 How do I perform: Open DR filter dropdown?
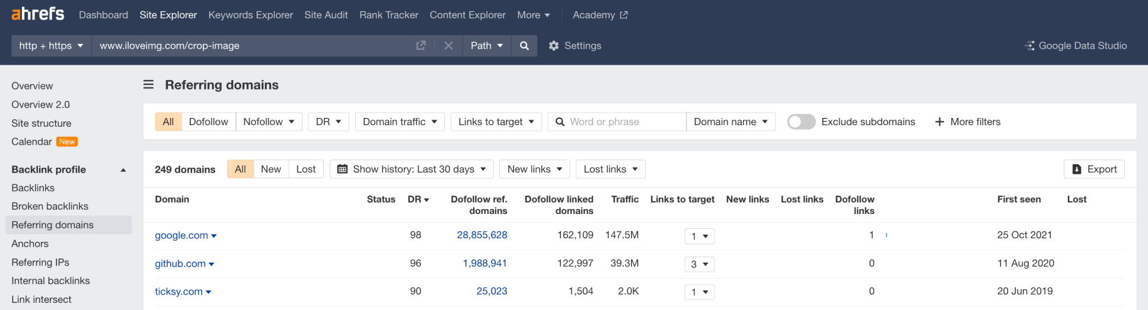(x=329, y=122)
